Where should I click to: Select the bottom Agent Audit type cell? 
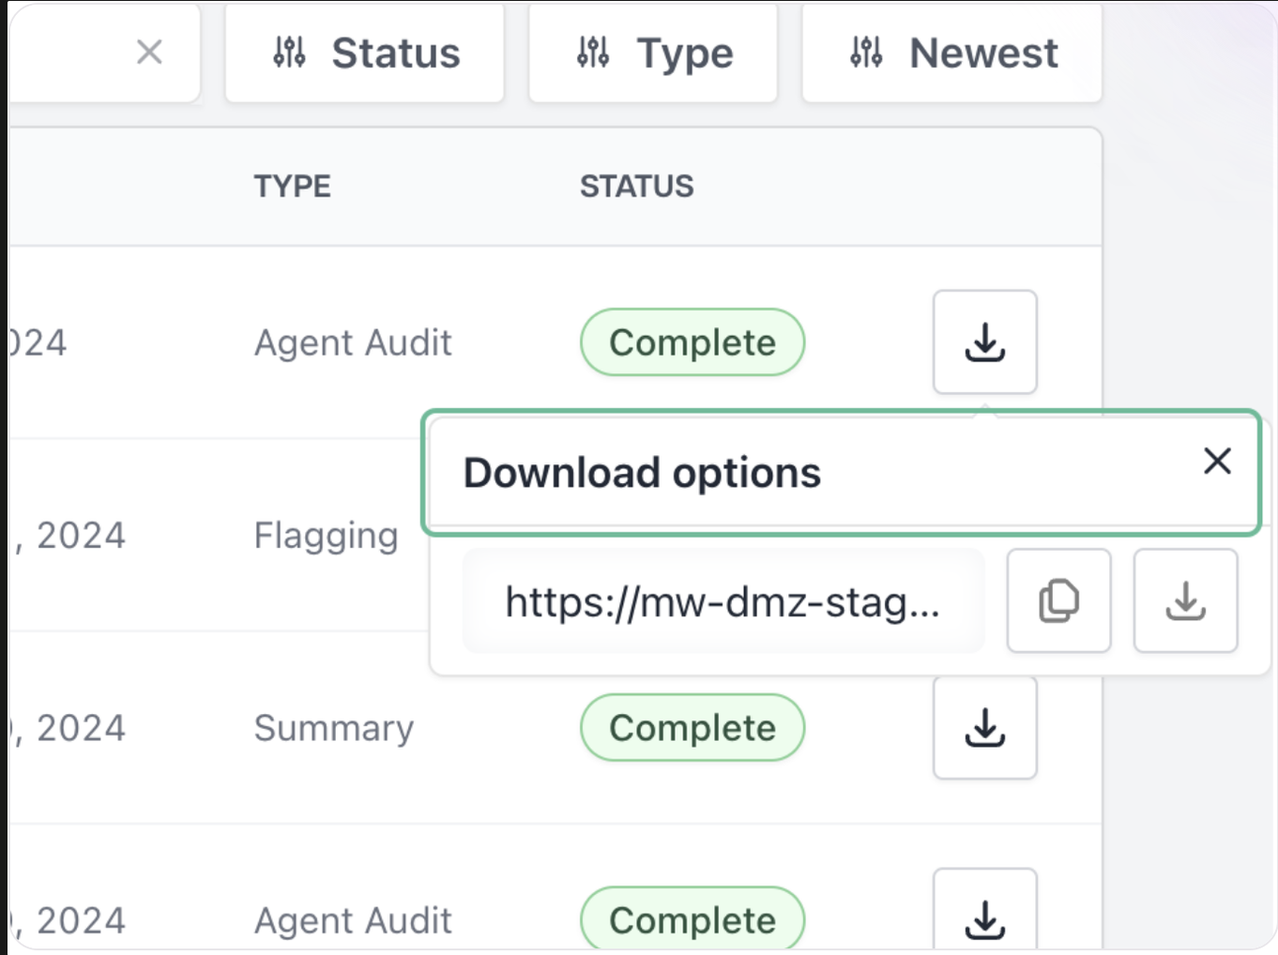(353, 920)
